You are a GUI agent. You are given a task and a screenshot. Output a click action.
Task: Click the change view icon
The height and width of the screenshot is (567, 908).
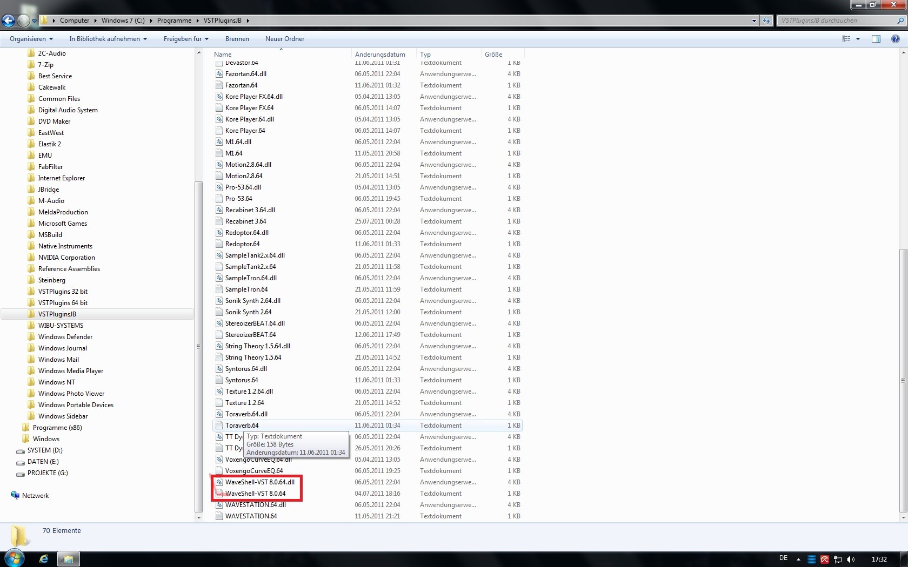pyautogui.click(x=846, y=39)
